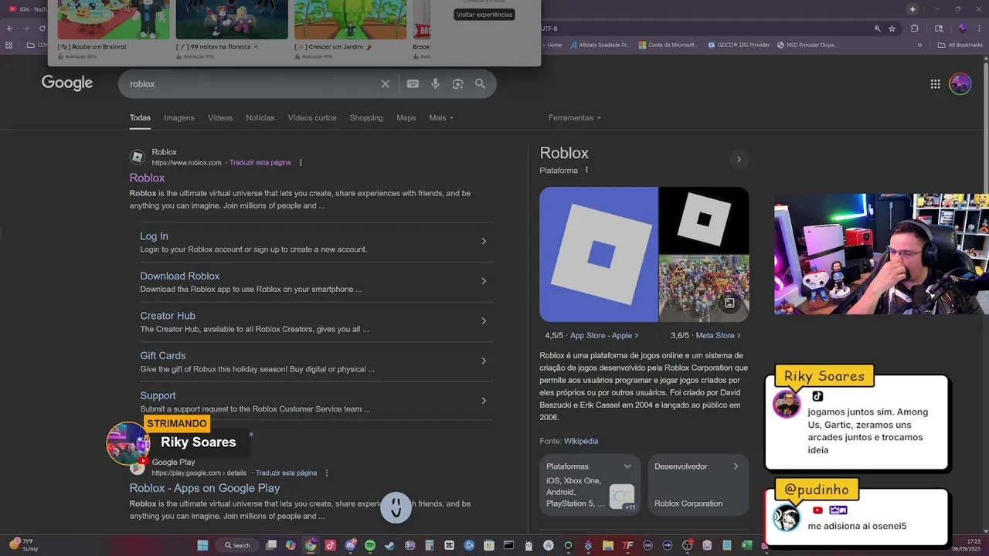This screenshot has width=989, height=556.
Task: Switch to the Imagens tab
Action: pyautogui.click(x=179, y=118)
